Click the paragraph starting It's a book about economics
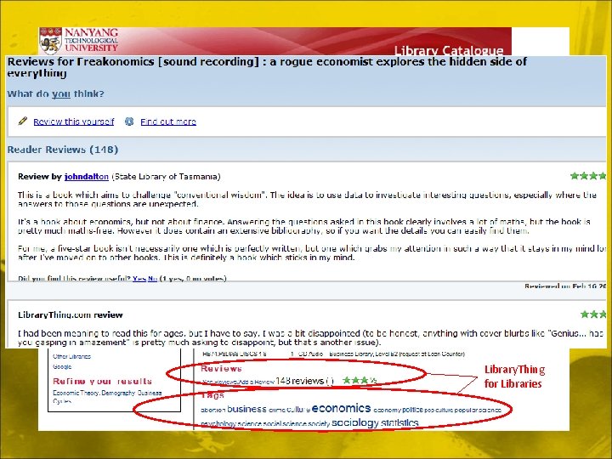 (x=304, y=226)
